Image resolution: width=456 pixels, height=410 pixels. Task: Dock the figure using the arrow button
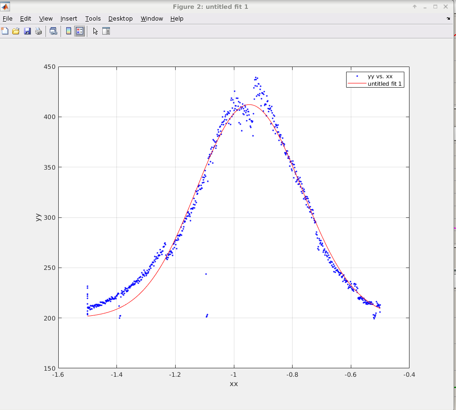448,19
